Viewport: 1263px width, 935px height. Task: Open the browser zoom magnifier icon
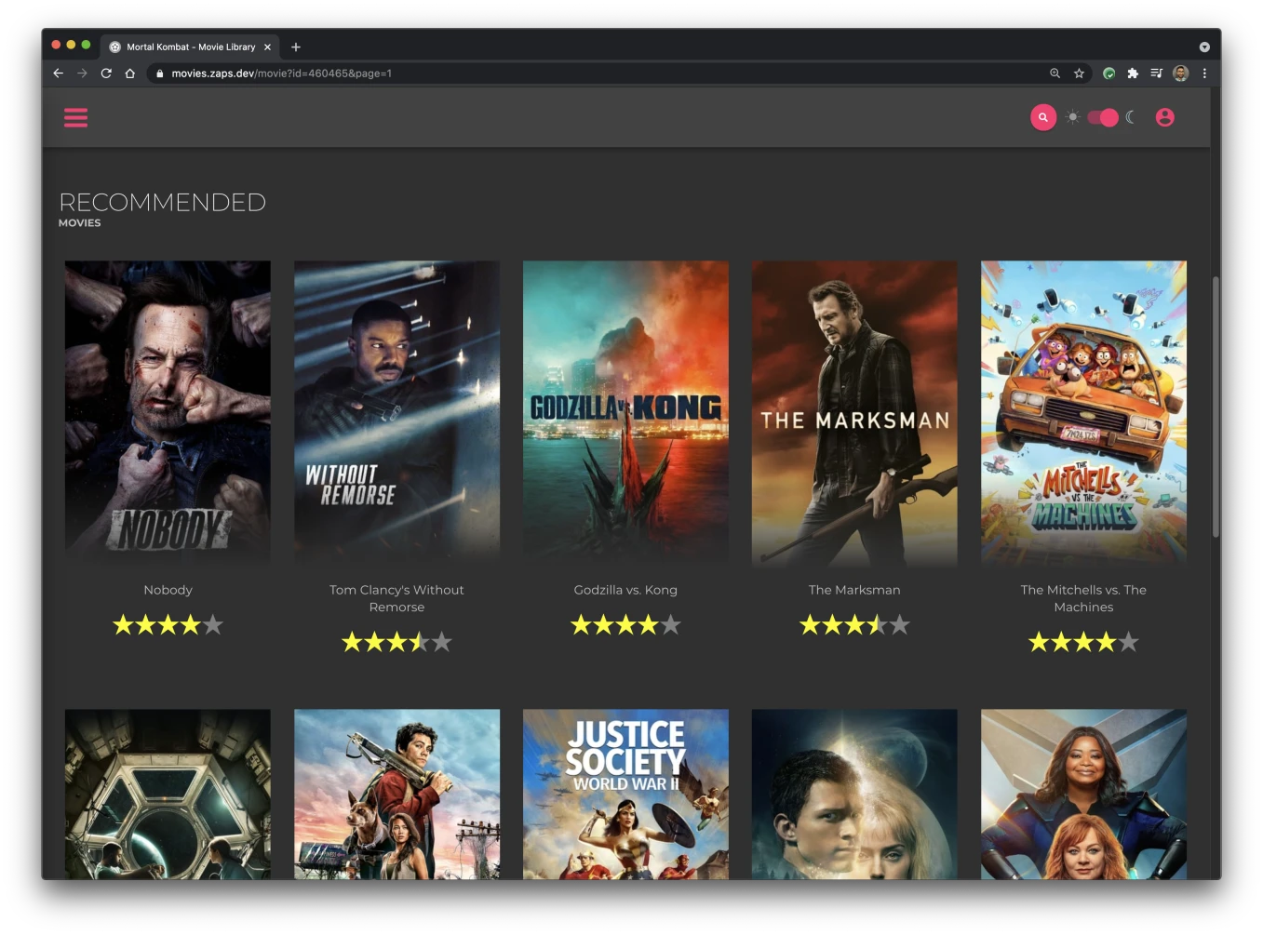(x=1055, y=73)
